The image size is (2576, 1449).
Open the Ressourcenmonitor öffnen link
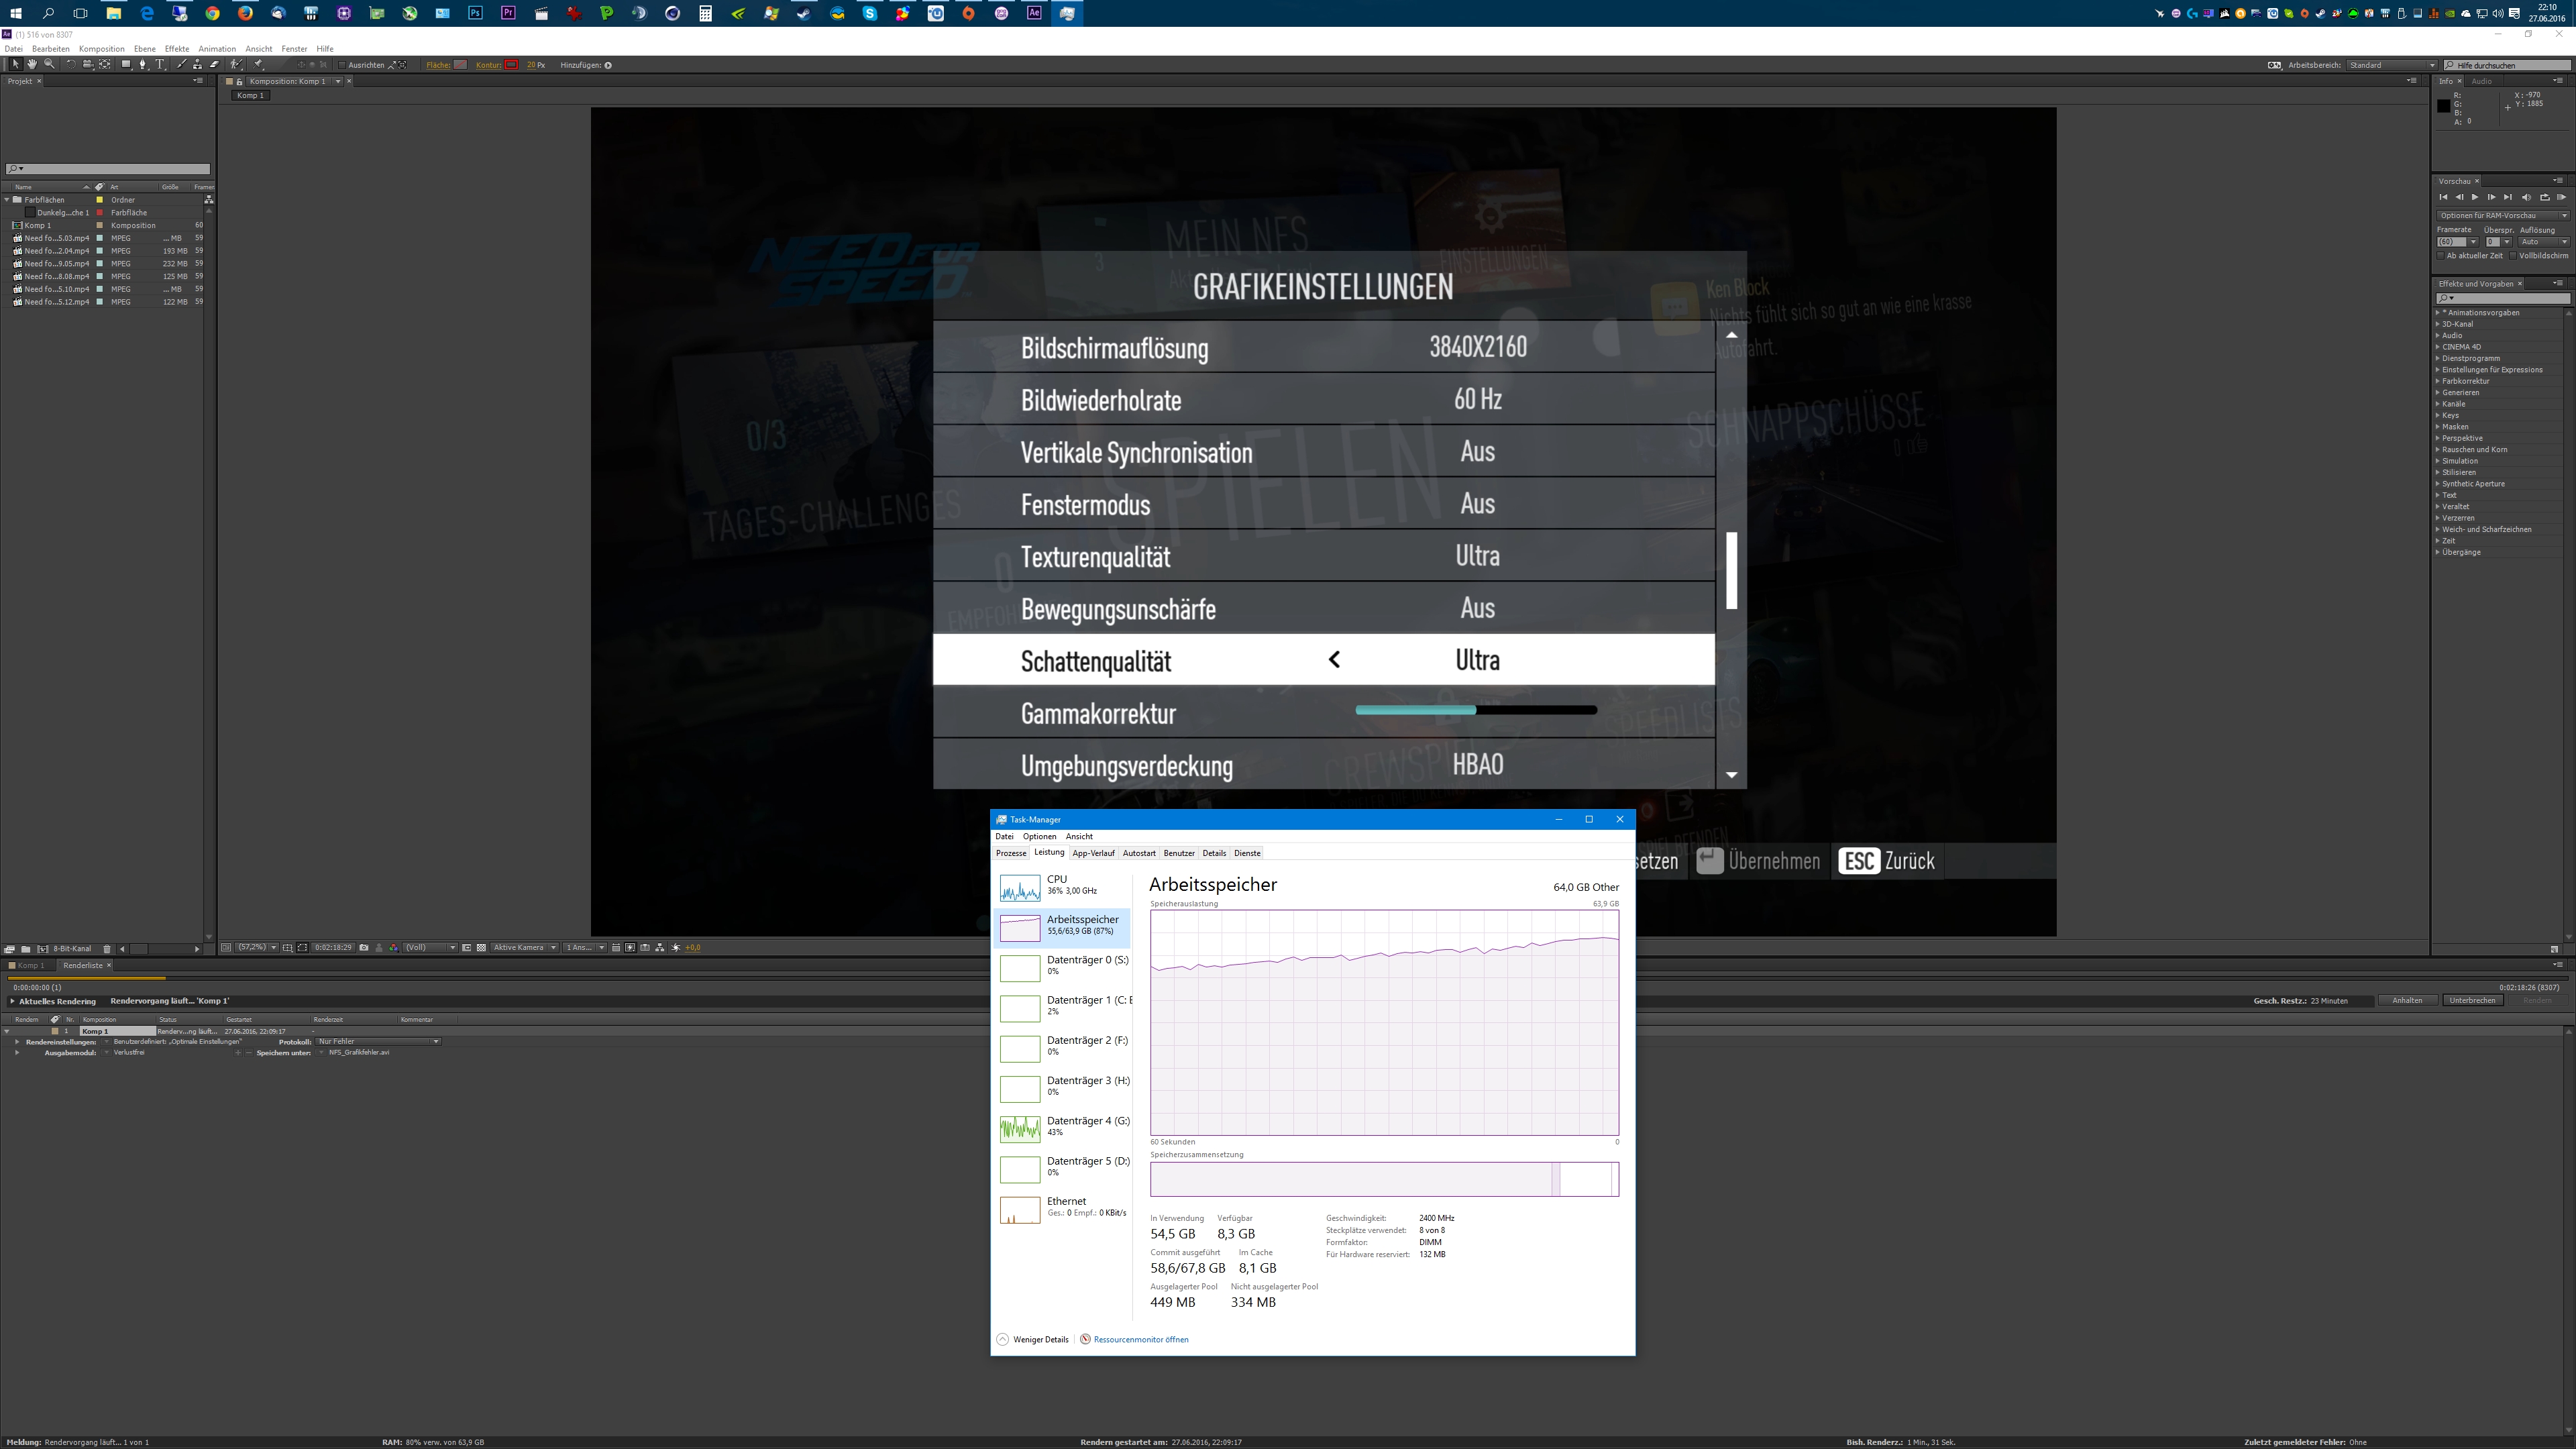click(x=1140, y=1340)
